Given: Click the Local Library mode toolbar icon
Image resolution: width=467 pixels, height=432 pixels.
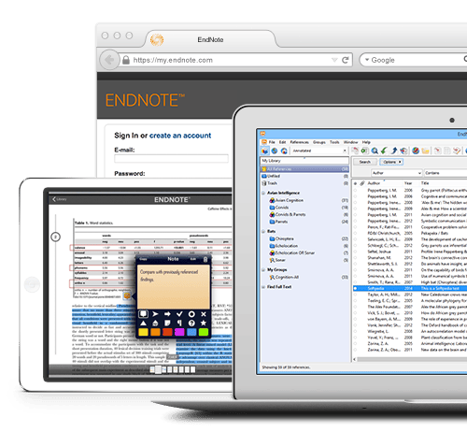Looking at the screenshot, I should coord(265,151).
